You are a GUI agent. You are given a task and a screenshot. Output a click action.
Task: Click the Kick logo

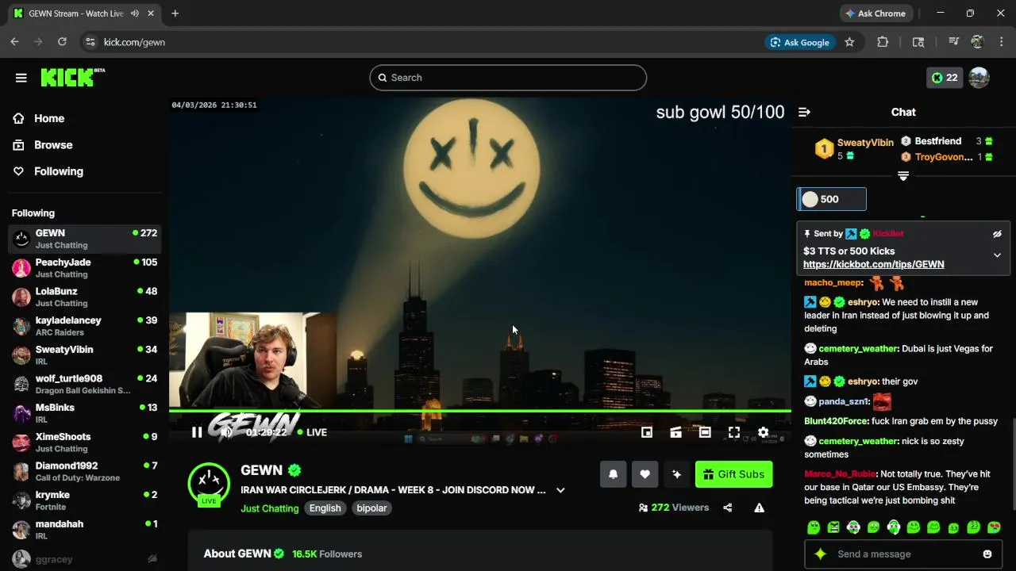pos(72,77)
